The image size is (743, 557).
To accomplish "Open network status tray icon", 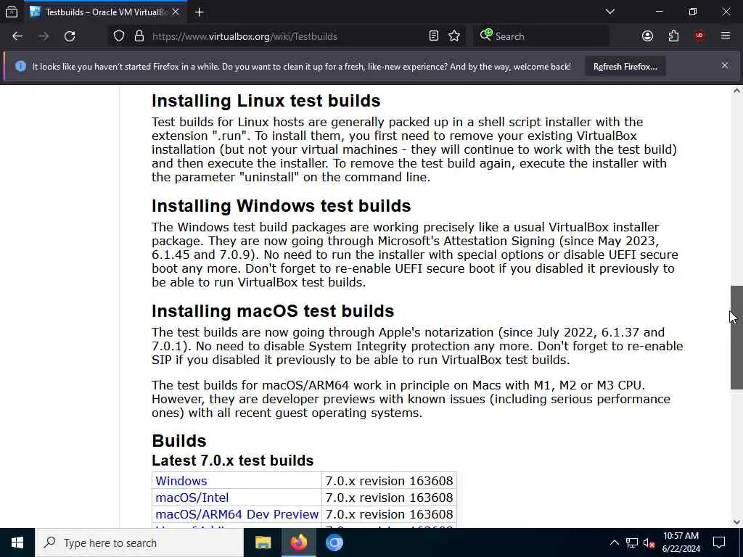I will (632, 542).
